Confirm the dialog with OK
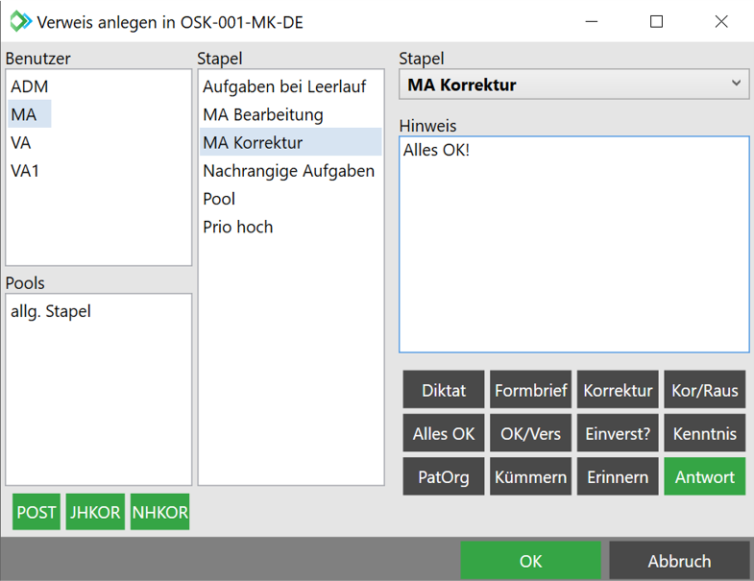Viewport: 754px width, 581px height. click(x=530, y=561)
